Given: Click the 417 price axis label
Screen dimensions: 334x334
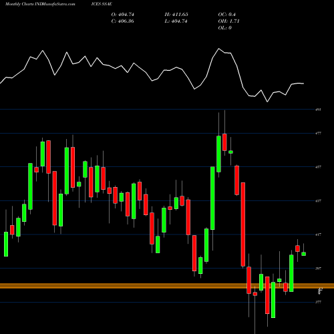Looking at the screenshot, I should (x=319, y=234).
